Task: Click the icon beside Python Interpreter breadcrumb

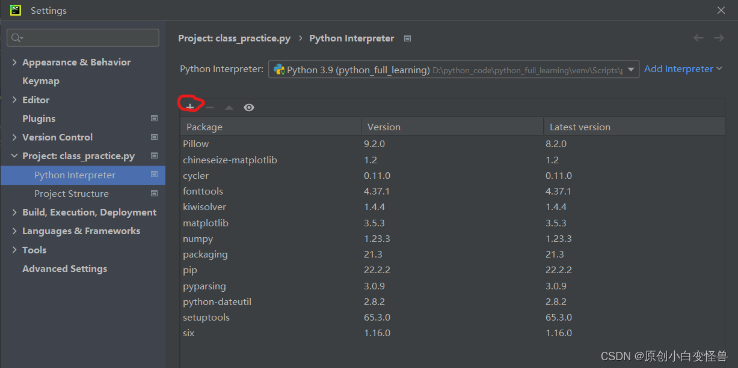Action: [407, 38]
